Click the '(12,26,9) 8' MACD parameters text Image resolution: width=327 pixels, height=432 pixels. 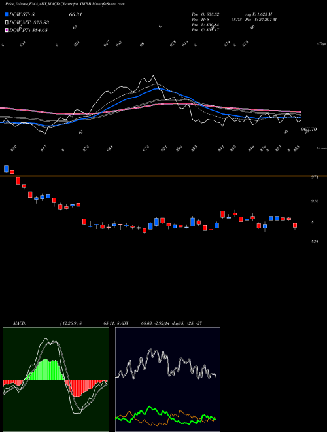point(71,323)
